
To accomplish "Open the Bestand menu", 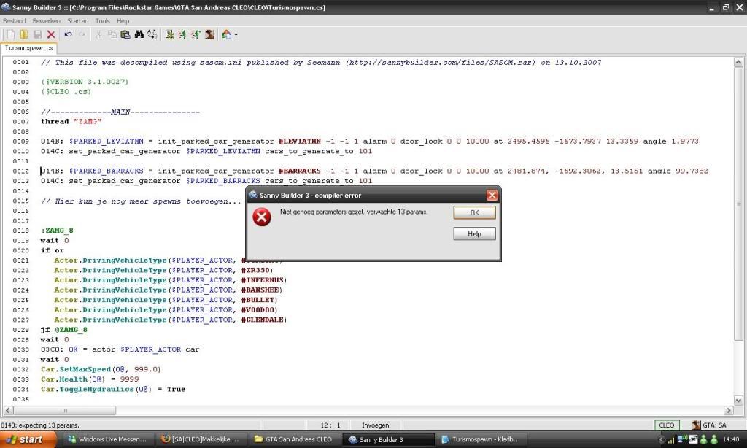I will pos(15,21).
